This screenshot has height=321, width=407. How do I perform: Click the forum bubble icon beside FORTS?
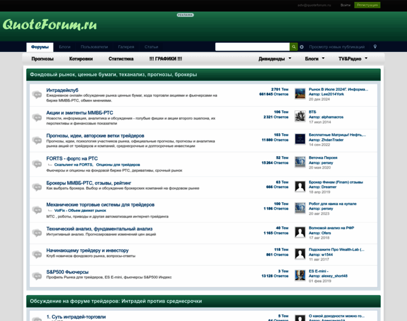pyautogui.click(x=37, y=164)
